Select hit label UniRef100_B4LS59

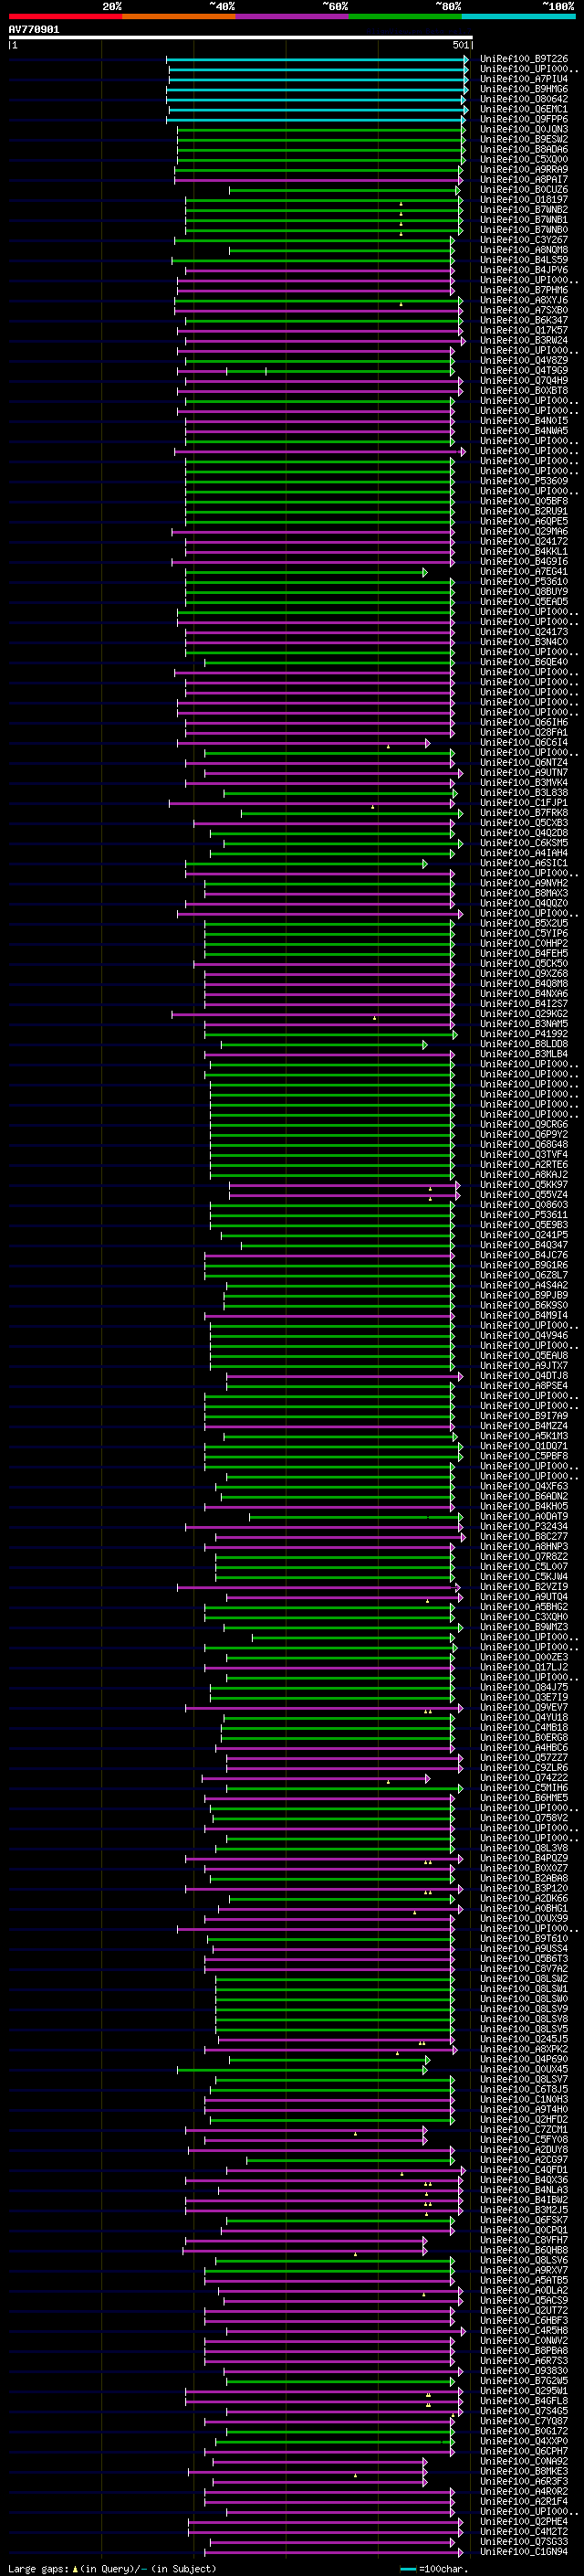pyautogui.click(x=524, y=260)
